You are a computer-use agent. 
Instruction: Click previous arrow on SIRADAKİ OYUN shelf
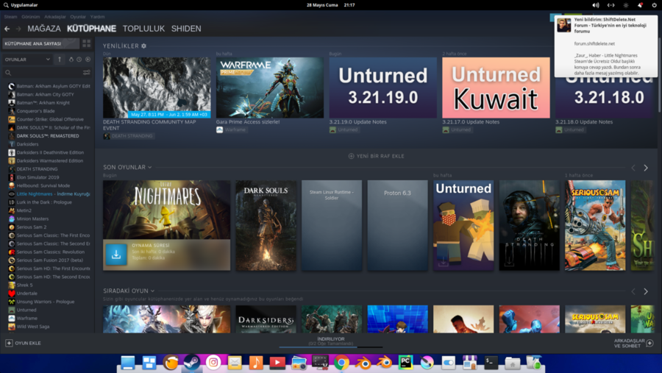[x=633, y=291]
